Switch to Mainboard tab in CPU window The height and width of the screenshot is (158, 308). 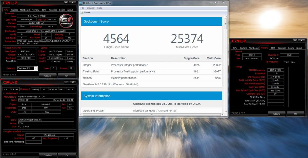25,10
